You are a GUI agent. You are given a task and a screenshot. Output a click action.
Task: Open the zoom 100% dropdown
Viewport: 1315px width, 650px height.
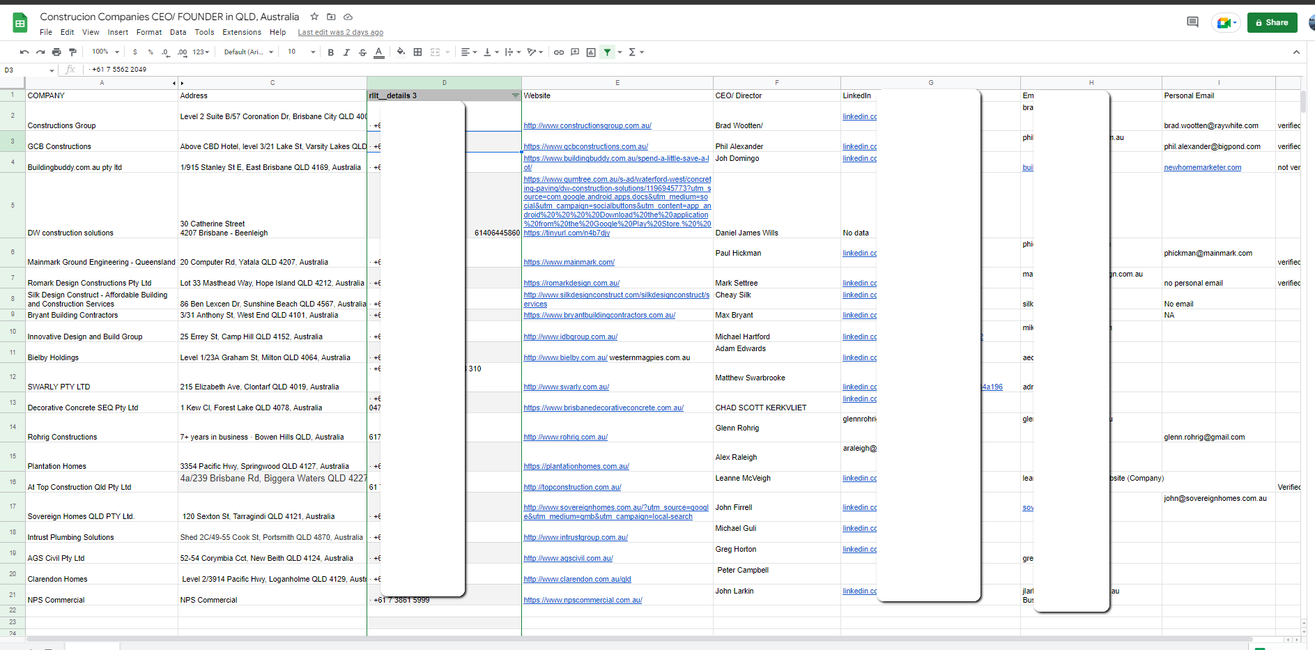pos(106,52)
